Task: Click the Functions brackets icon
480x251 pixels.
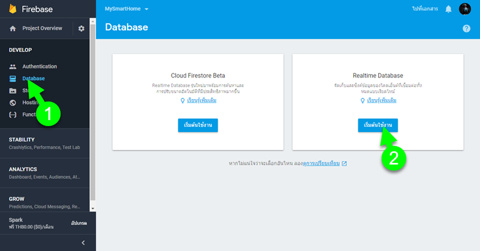Action: click(13, 115)
